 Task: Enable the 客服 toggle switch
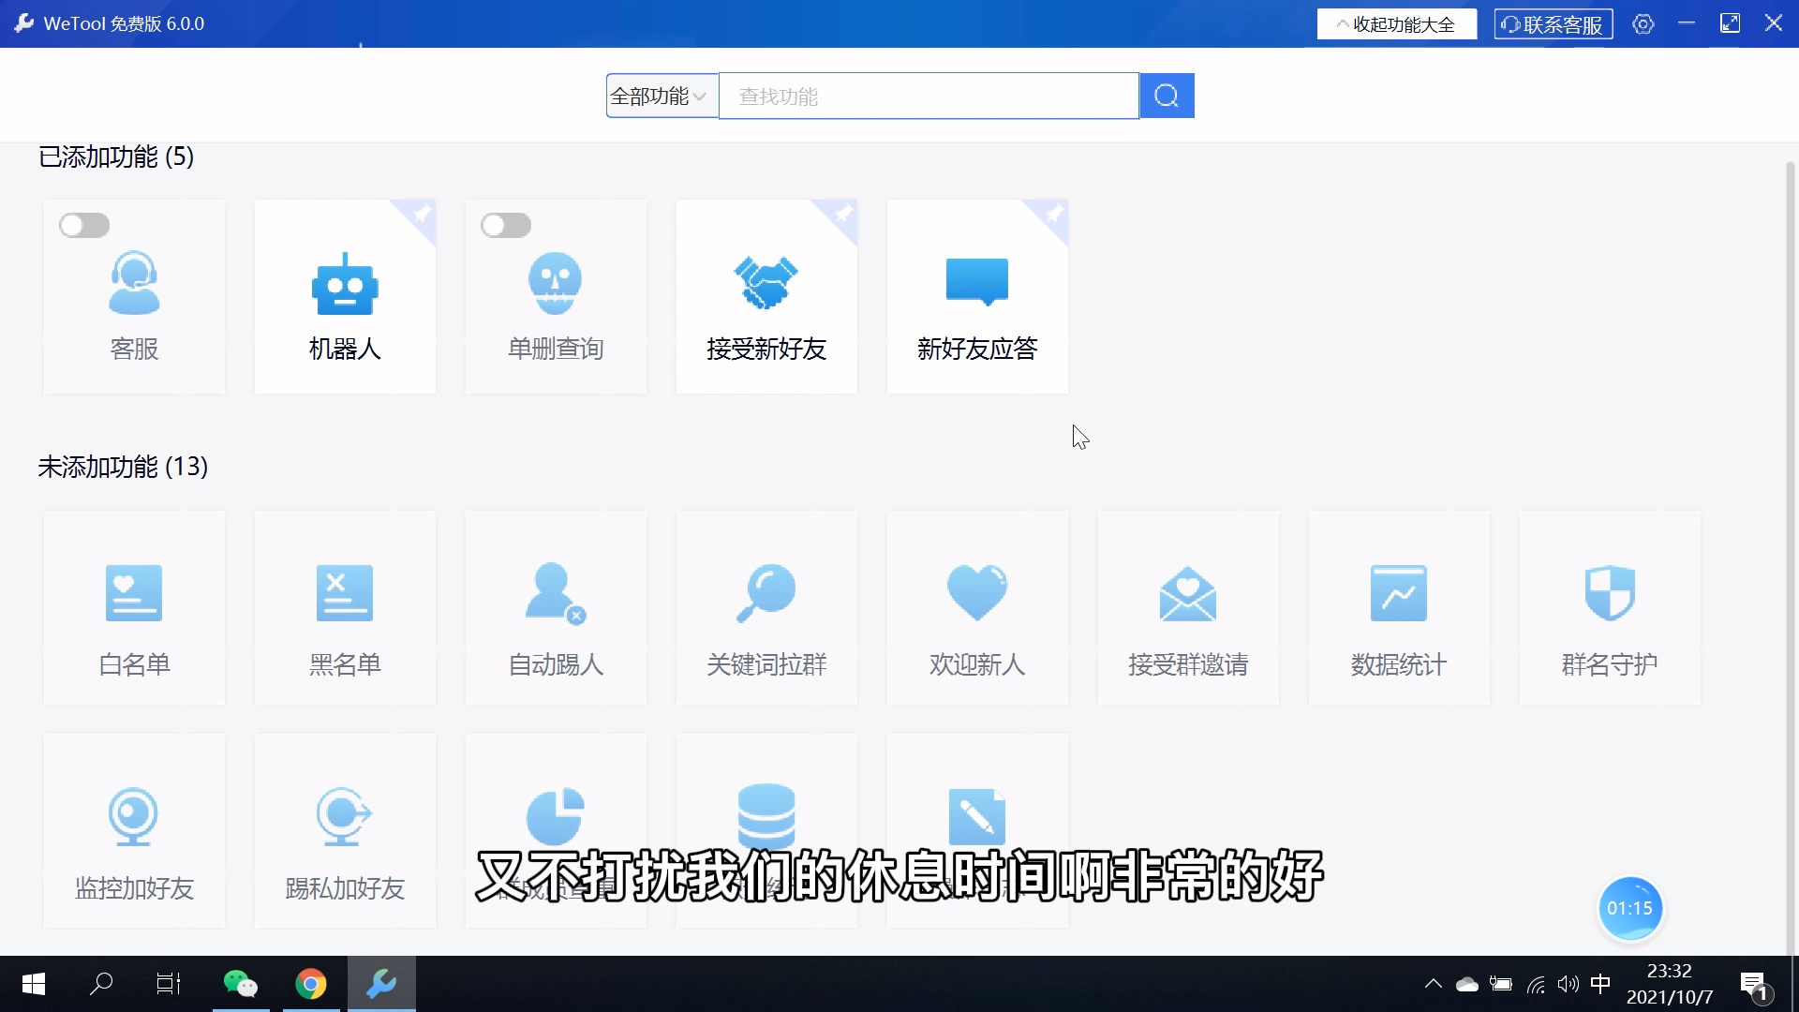click(84, 226)
